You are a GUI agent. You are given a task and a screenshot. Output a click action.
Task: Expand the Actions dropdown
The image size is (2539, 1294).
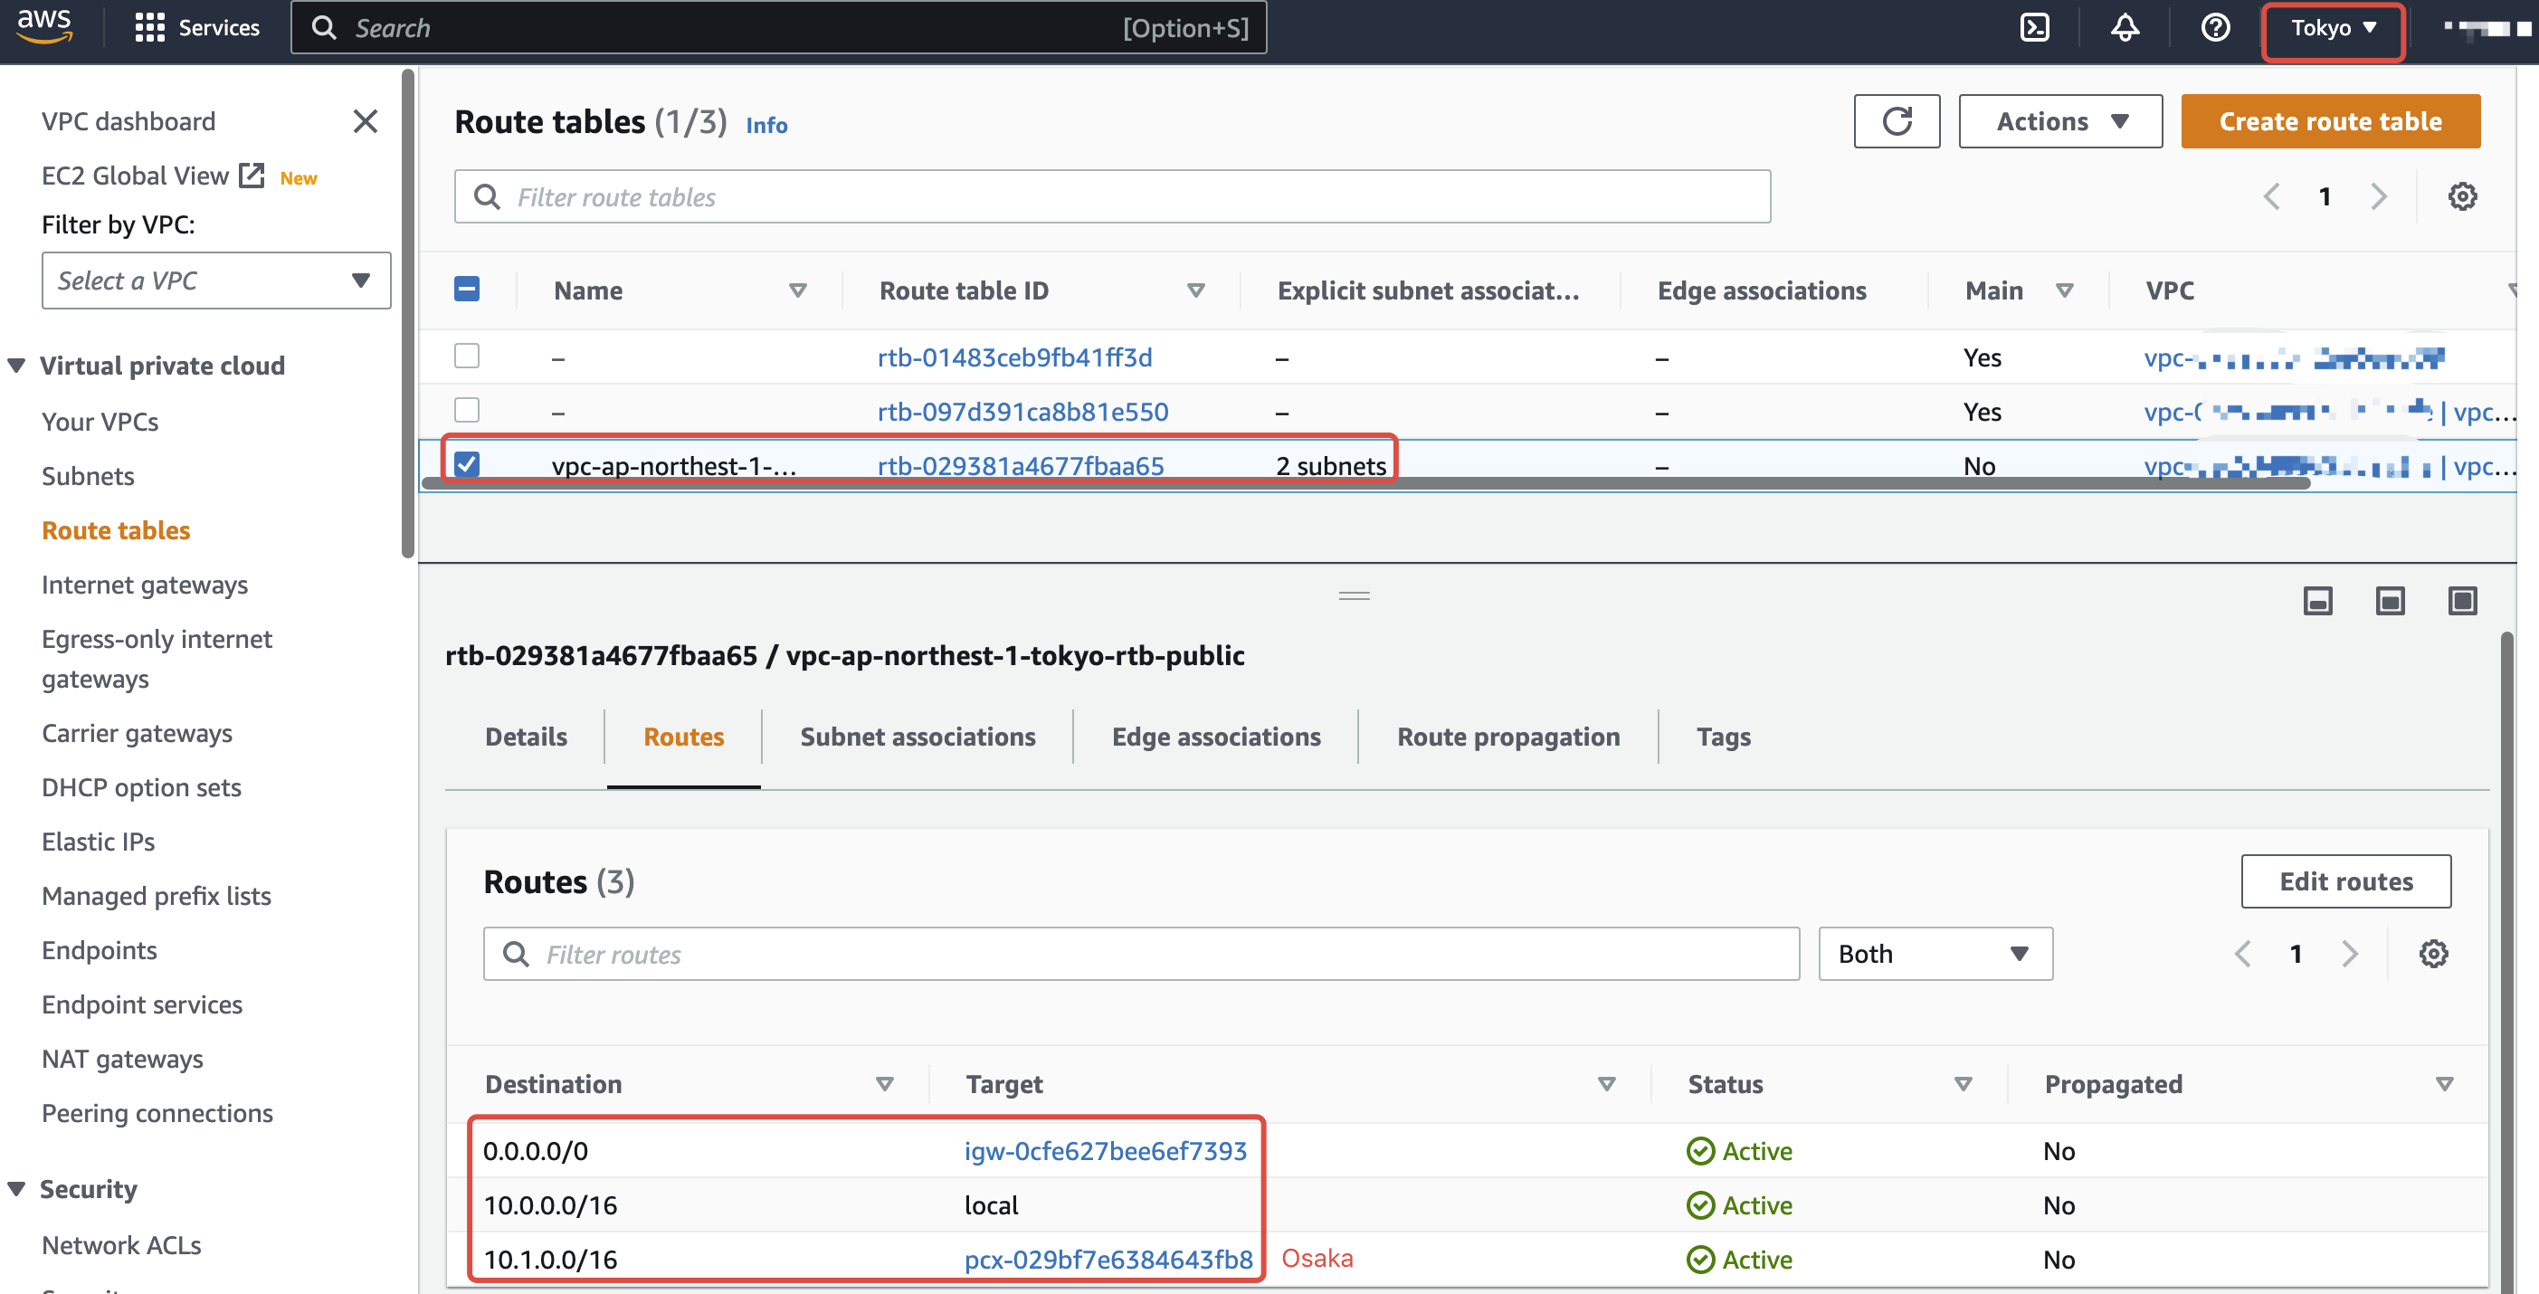click(2059, 121)
